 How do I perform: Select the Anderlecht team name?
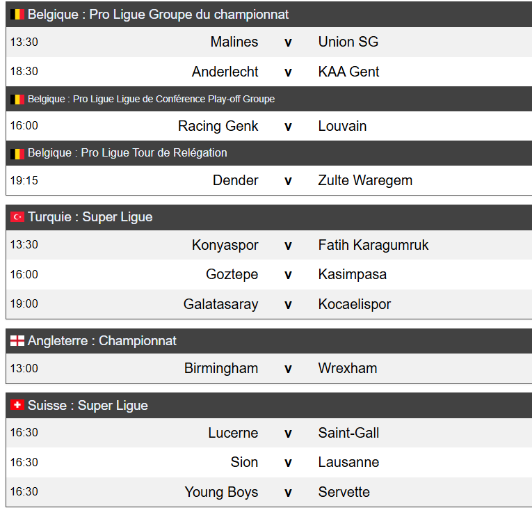tap(225, 72)
